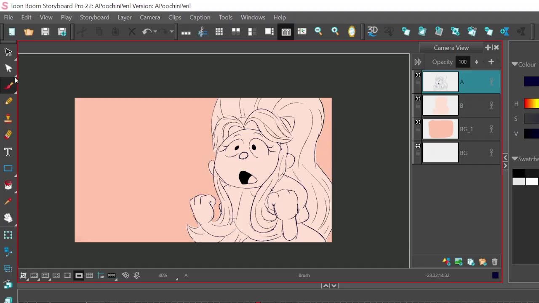Pick the white colour swatch
539x303 pixels.
coord(532,181)
